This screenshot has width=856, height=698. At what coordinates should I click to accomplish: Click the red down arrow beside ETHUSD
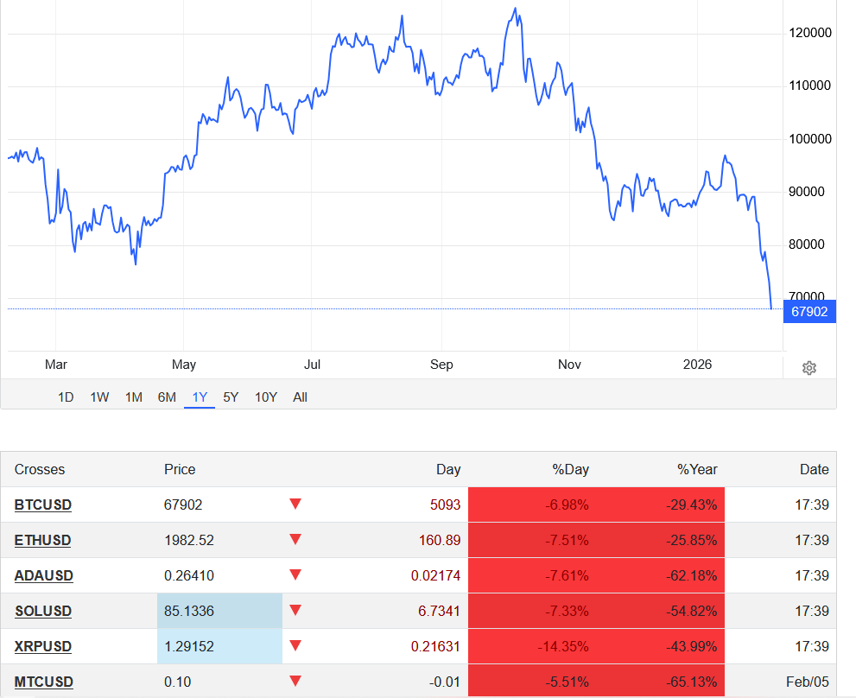coord(295,540)
